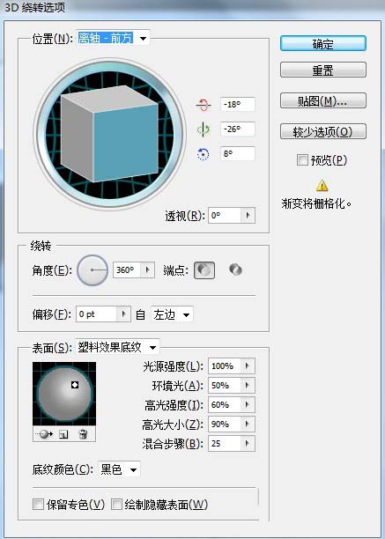Click the 确定 OK button

[x=322, y=44]
